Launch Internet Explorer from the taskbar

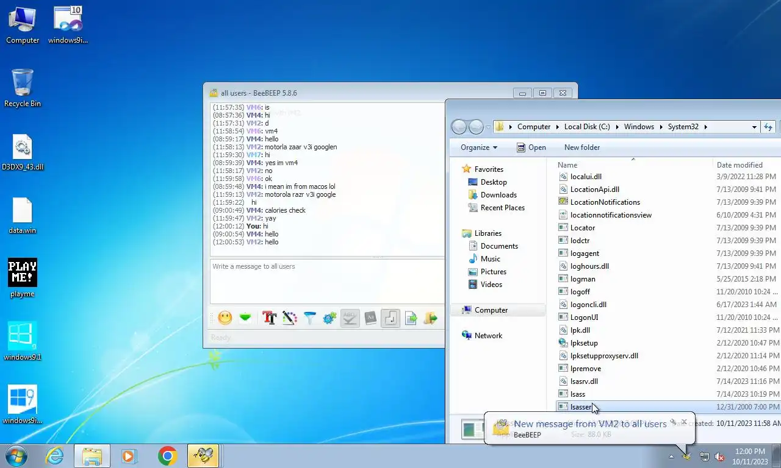54,456
